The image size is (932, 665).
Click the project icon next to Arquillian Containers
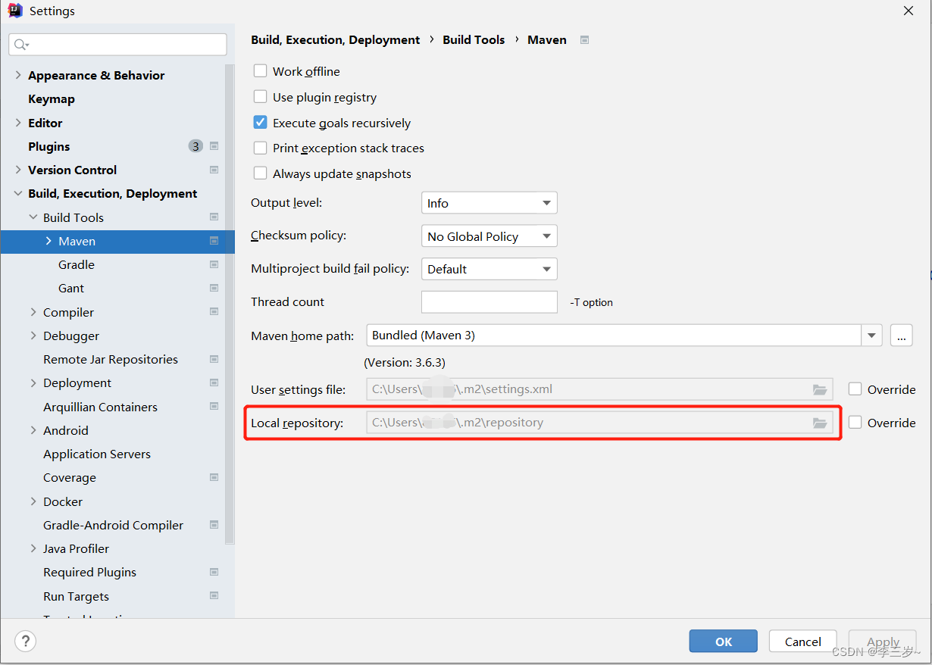[214, 407]
